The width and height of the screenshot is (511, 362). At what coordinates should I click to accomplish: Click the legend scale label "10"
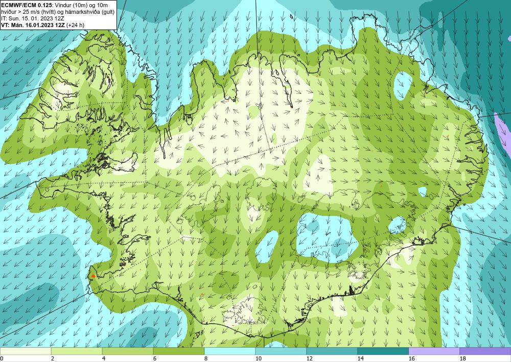pyautogui.click(x=258, y=359)
